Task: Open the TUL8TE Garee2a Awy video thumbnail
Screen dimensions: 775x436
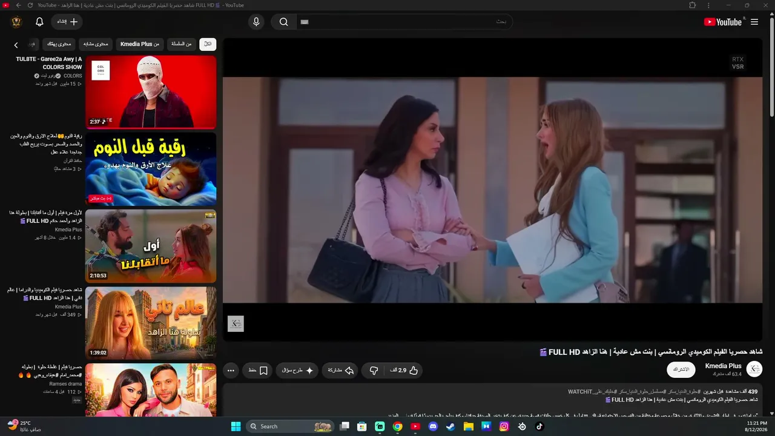Action: point(151,92)
